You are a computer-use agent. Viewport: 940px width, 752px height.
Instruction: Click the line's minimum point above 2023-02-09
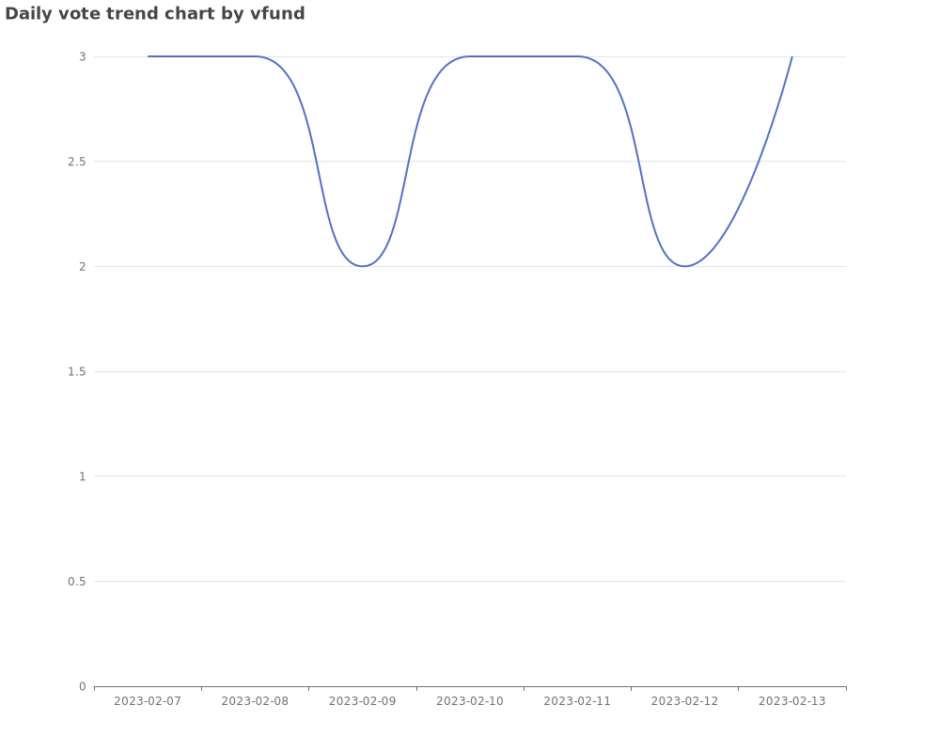(363, 266)
